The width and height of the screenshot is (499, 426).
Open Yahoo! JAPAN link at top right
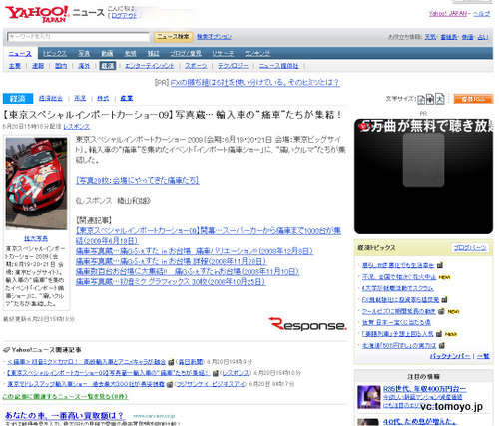pos(448,13)
